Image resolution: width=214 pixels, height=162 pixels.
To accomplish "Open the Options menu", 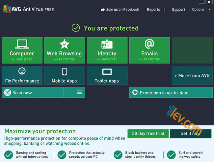I will [198, 10].
